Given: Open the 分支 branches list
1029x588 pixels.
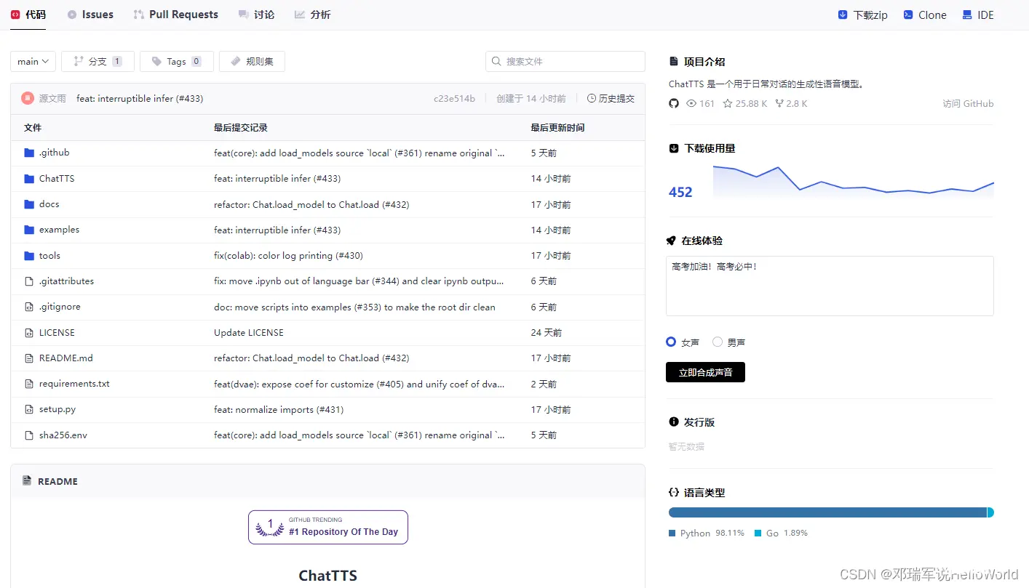Looking at the screenshot, I should 98,62.
